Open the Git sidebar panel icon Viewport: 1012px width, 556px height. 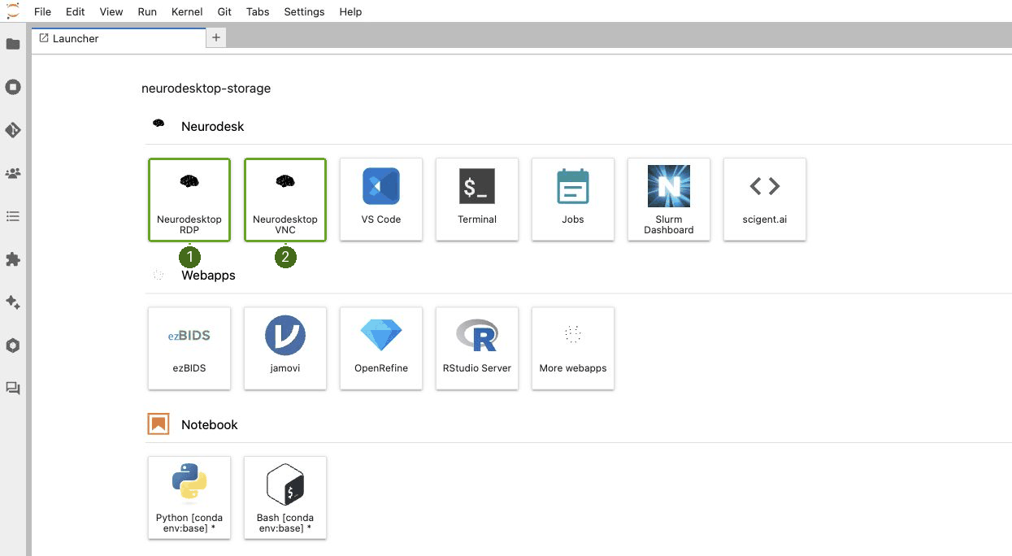coord(13,130)
